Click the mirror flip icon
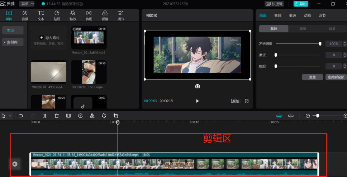 pyautogui.click(x=92, y=116)
